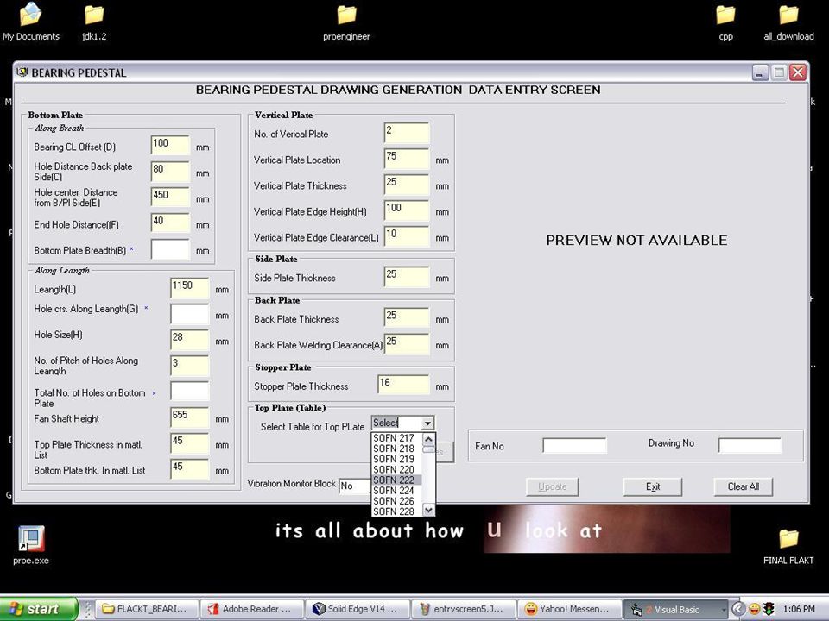
Task: Click the Top Plate Thickness in matl. List field
Action: (x=190, y=443)
